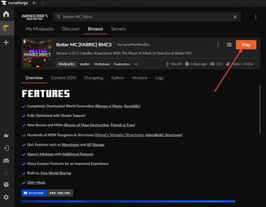Open the Additional Features link
The width and height of the screenshot is (266, 207).
[78, 154]
